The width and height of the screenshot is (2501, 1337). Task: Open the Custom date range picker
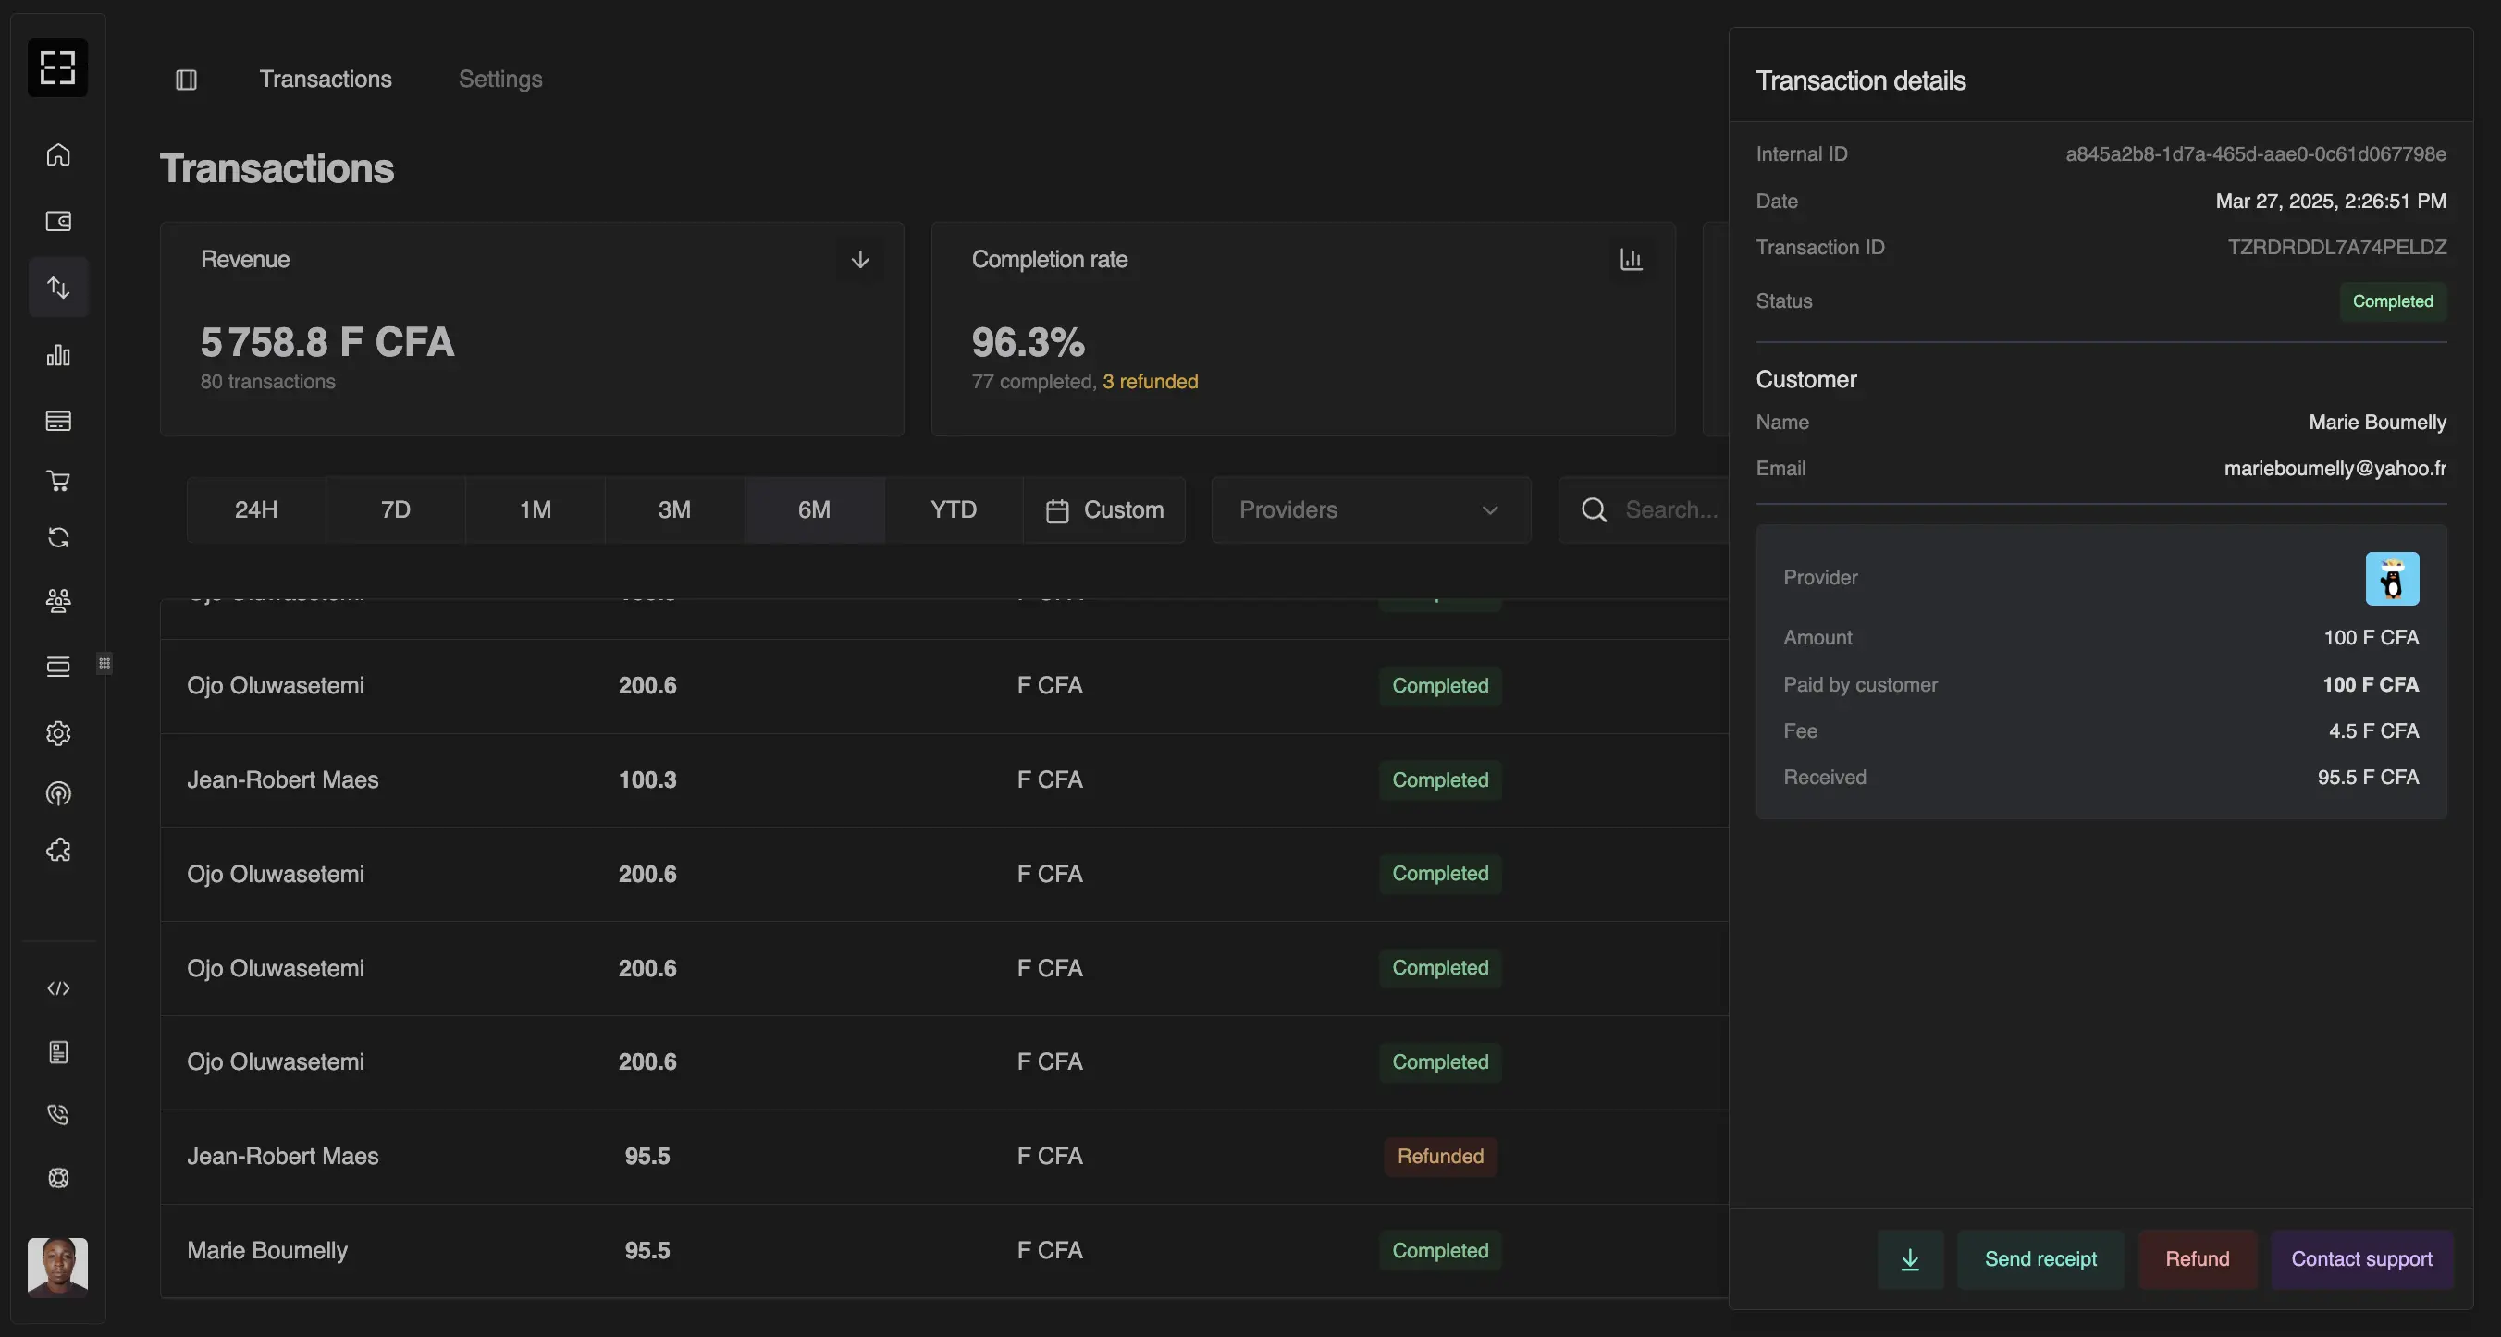click(1103, 510)
